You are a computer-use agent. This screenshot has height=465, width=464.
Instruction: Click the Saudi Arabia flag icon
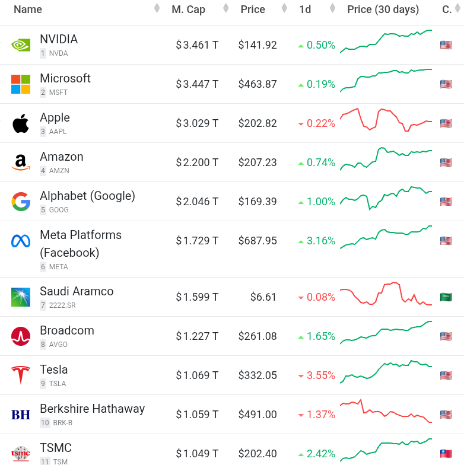click(x=446, y=297)
